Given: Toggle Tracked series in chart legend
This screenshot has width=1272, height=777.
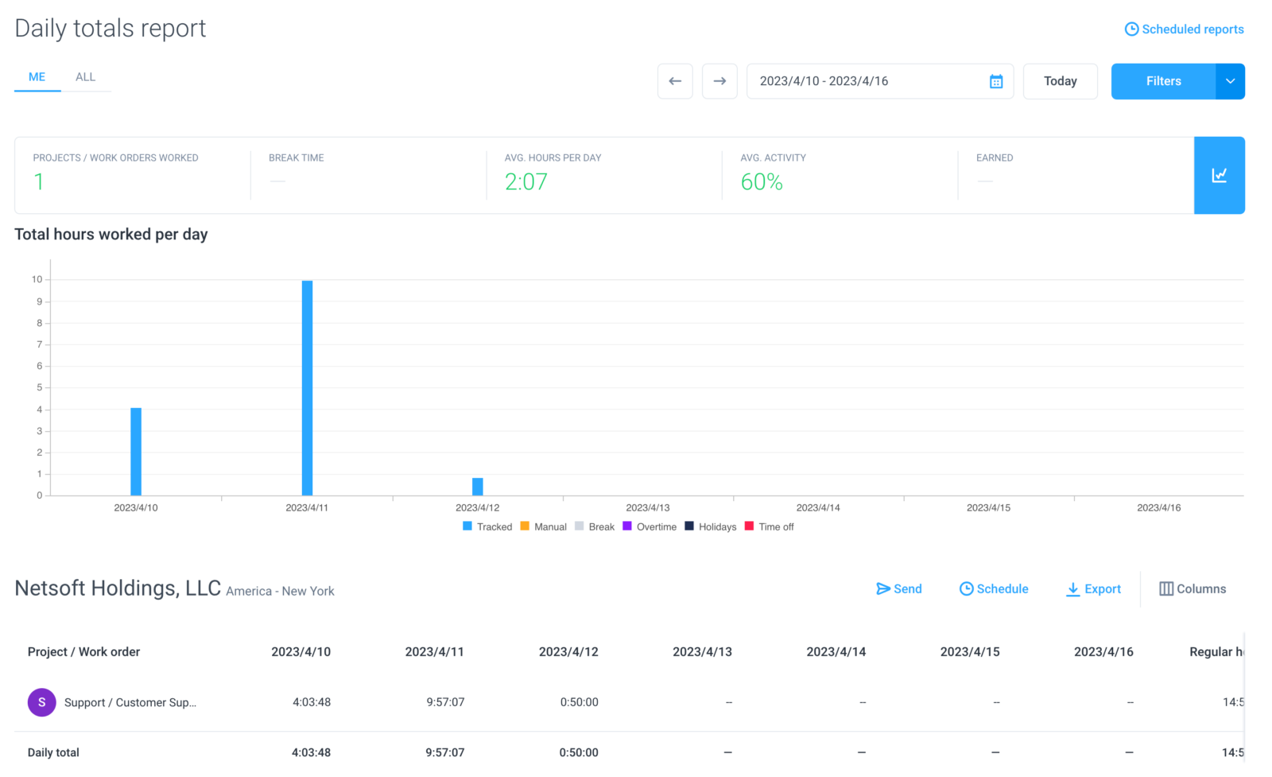Looking at the screenshot, I should tap(487, 526).
